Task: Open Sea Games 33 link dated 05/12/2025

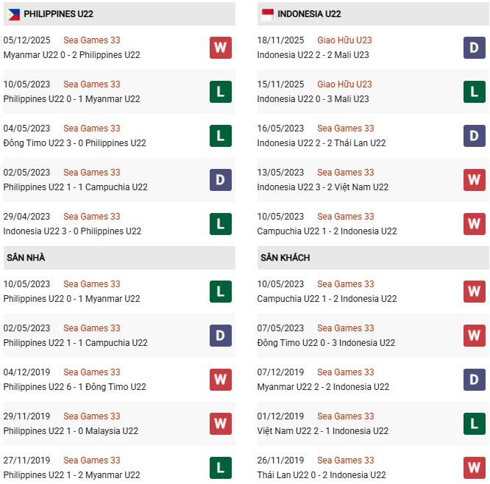Action: (x=91, y=40)
